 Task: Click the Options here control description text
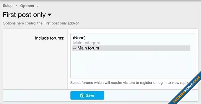click(42, 23)
